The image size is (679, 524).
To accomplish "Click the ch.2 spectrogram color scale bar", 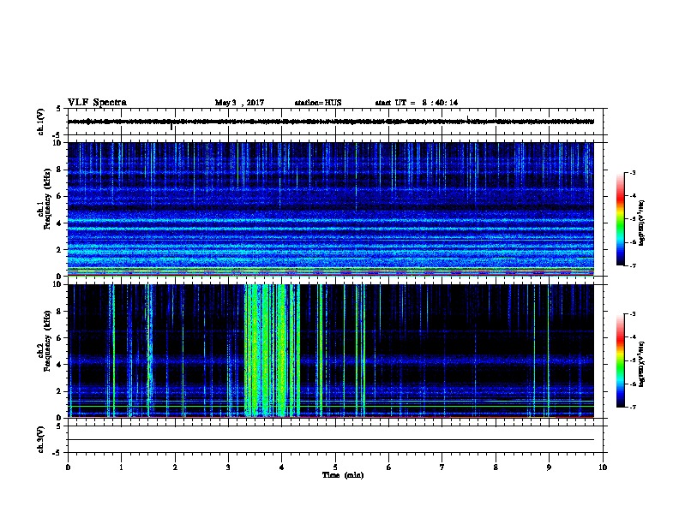I will [x=620, y=360].
